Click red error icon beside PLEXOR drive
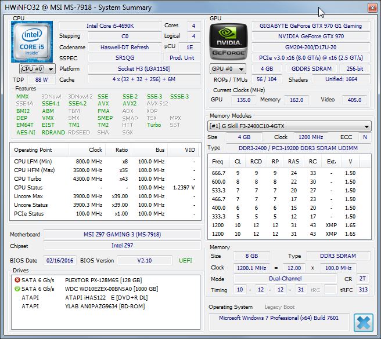Screen dimensions: 381x339 [x=17, y=280]
